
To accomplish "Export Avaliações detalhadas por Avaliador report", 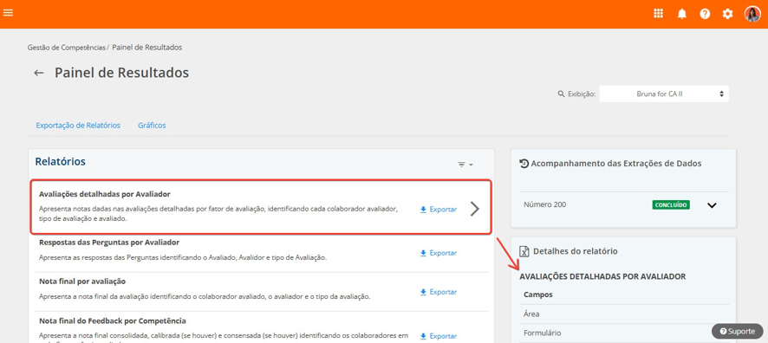I will [x=439, y=210].
